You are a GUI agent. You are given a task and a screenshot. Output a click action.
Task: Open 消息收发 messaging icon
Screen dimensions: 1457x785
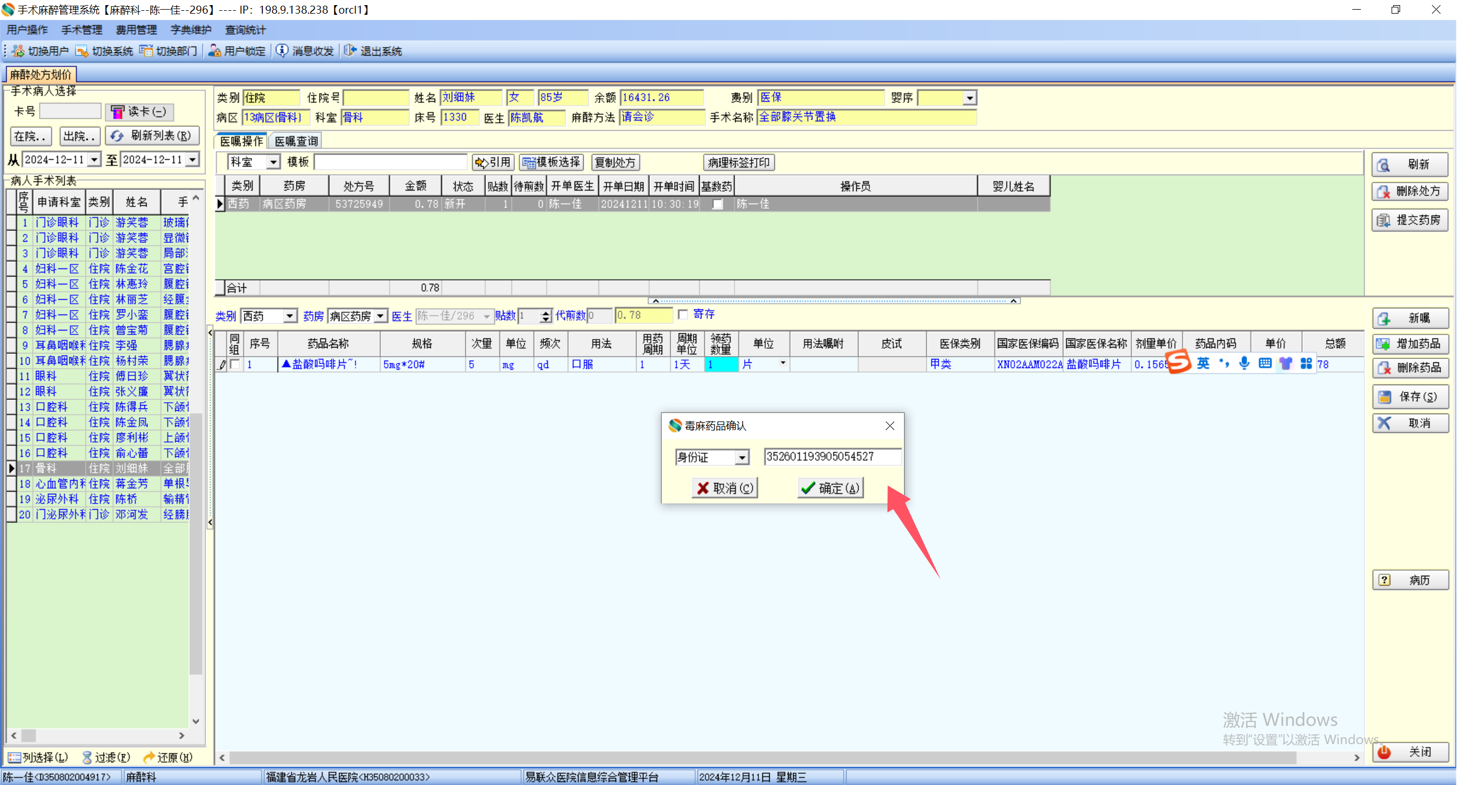click(282, 51)
